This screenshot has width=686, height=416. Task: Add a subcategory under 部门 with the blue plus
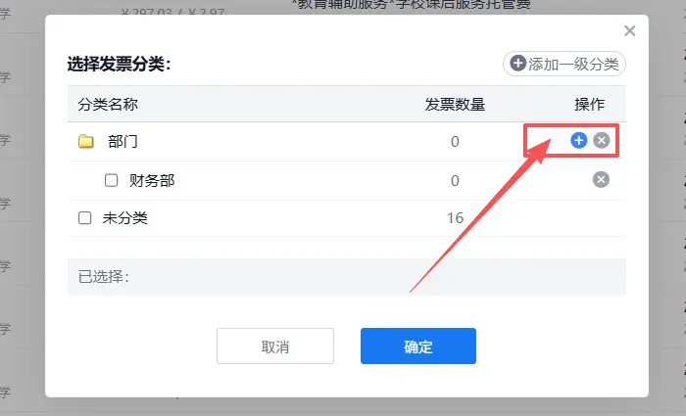click(578, 141)
